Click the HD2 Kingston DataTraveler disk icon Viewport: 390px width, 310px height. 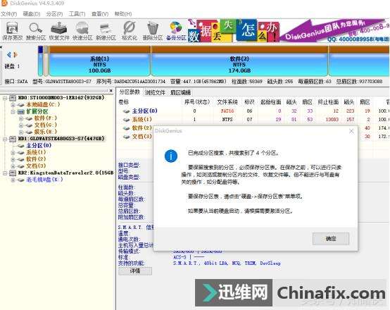pyautogui.click(x=13, y=173)
